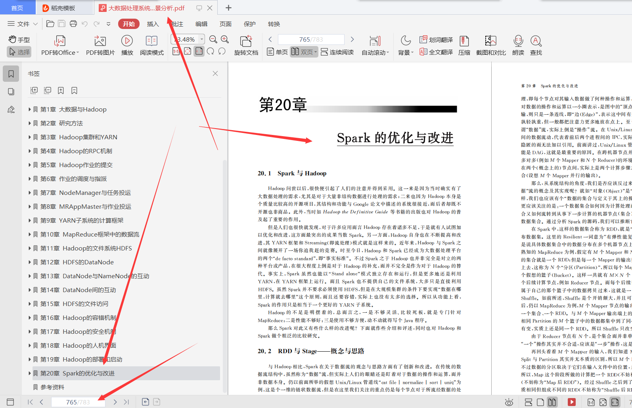
Task: Go to previous page arrow in toolbar
Action: point(270,39)
